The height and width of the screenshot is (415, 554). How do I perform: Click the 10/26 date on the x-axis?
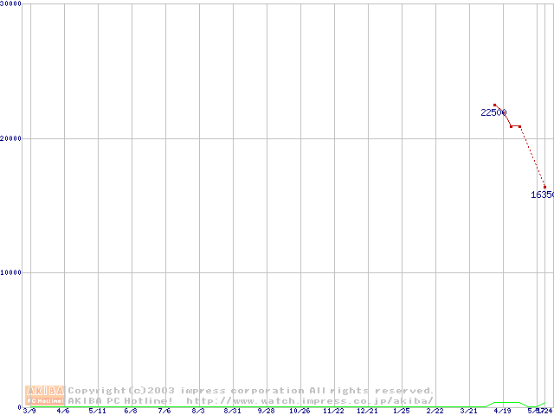point(300,412)
